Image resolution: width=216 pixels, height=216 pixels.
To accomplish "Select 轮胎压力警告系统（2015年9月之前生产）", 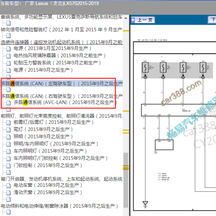I will [57, 63].
